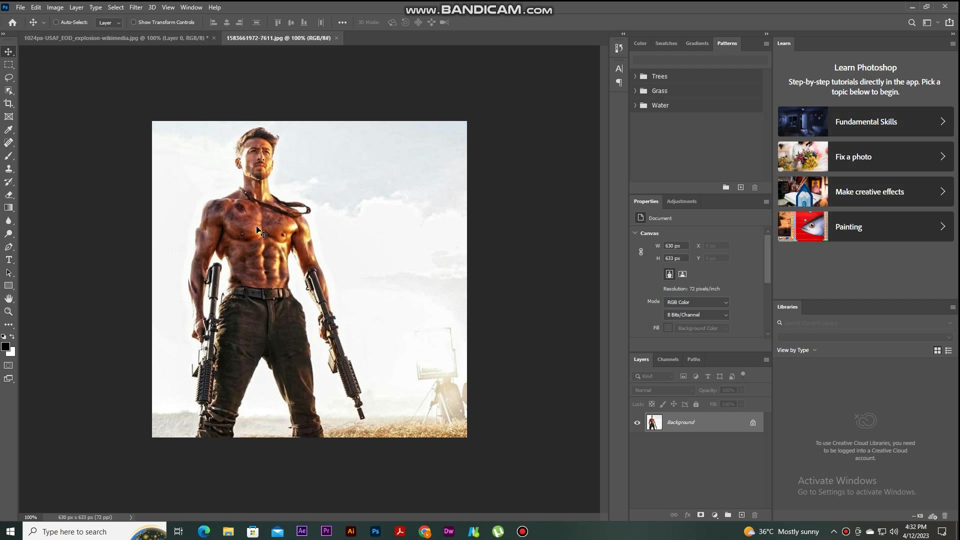Select the Eraser tool
960x540 pixels.
click(8, 194)
